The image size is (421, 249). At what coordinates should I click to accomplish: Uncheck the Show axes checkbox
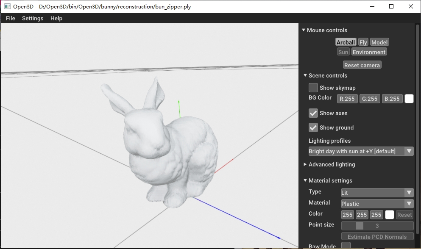313,113
